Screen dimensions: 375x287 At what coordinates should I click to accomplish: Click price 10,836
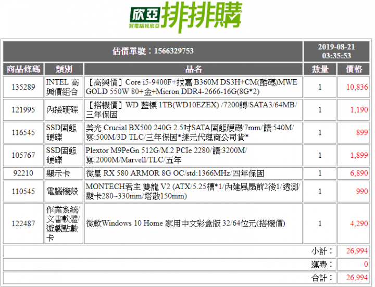357,87
